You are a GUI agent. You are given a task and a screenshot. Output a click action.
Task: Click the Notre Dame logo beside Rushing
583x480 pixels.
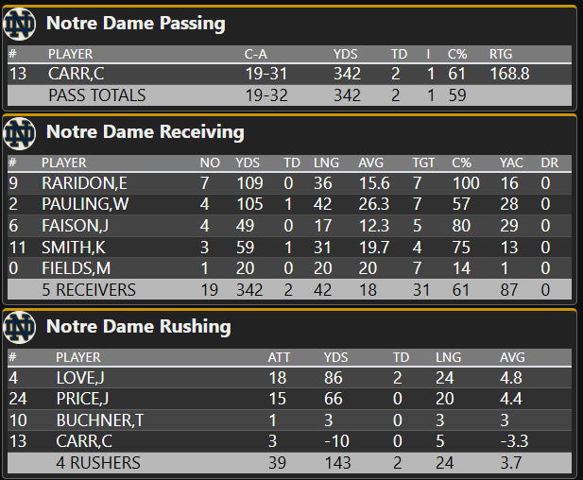pyautogui.click(x=20, y=327)
